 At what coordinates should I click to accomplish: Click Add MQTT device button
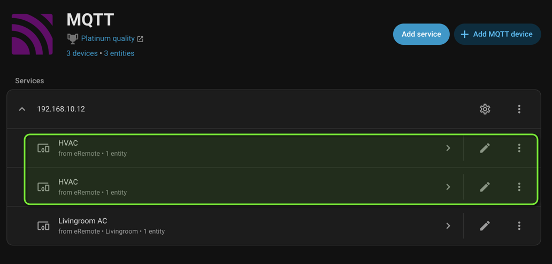[497, 34]
